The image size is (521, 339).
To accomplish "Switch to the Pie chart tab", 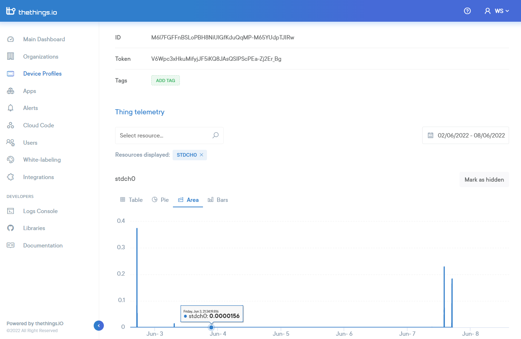I will (x=160, y=200).
